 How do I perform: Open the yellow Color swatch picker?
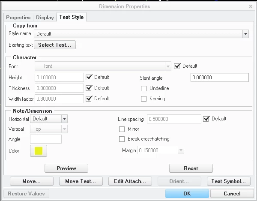coord(39,151)
